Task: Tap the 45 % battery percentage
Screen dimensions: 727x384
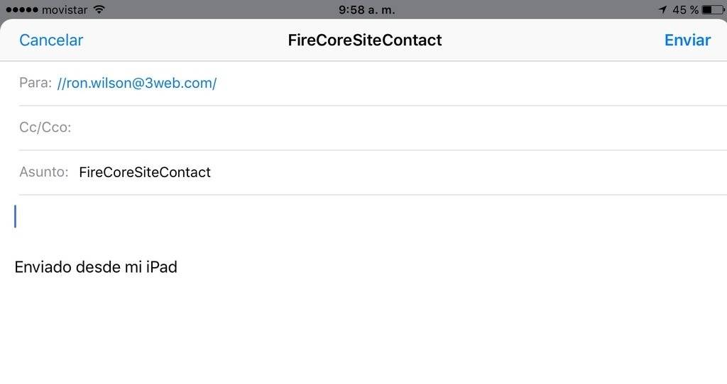Action: pyautogui.click(x=685, y=10)
